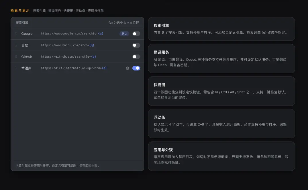The height and width of the screenshot is (190, 308).
Task: Open the 应用与外观 description card
Action: coord(221,156)
